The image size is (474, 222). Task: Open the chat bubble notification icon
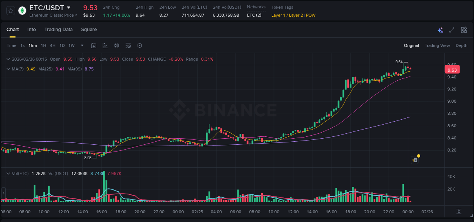coord(415,159)
